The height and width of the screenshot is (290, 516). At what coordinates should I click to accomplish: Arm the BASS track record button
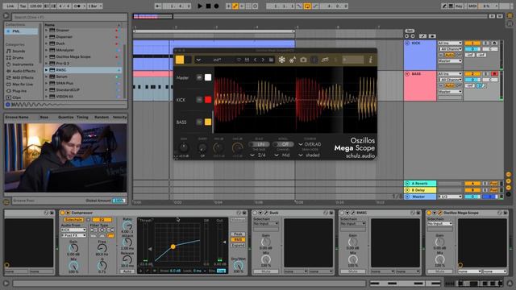[494, 73]
